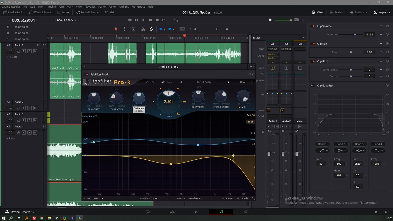
Task: Open the timeline name dropdown Яблоня в лесу
Action: click(66, 20)
